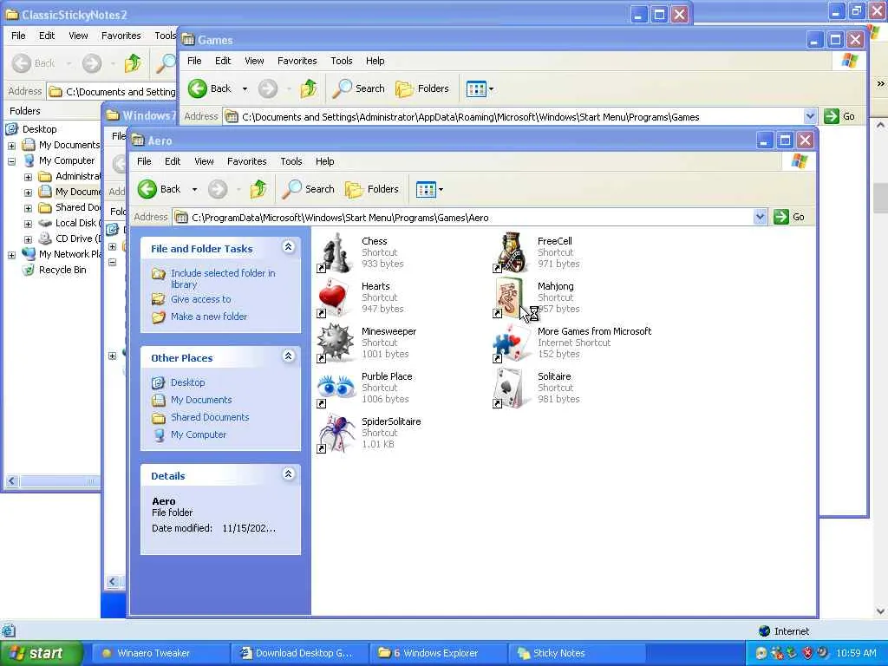Open Tools menu in Games window
888x666 pixels.
point(342,61)
